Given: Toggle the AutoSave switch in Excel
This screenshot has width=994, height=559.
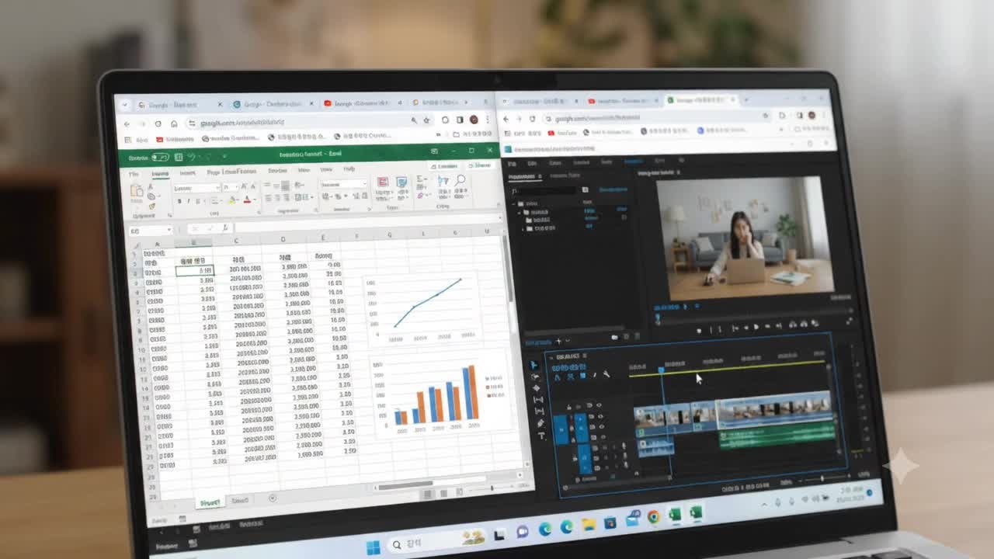Looking at the screenshot, I should pos(160,158).
